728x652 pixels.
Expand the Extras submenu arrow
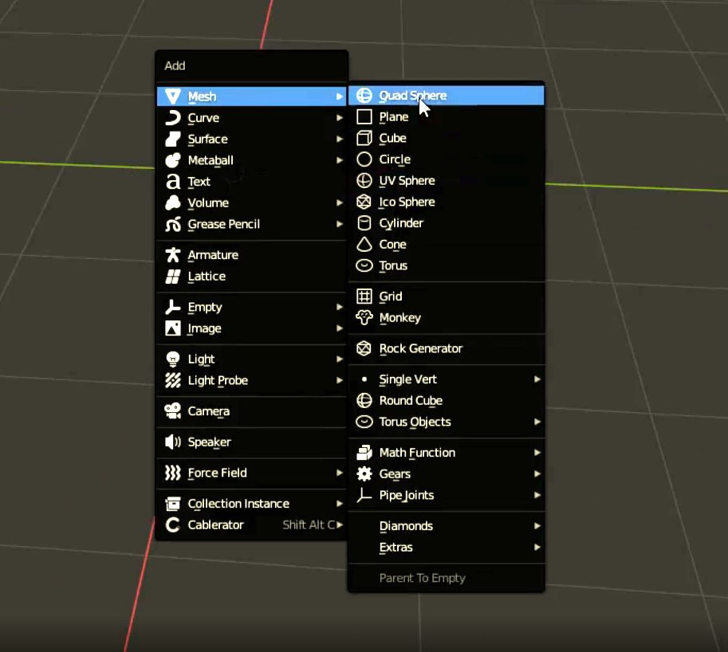537,547
